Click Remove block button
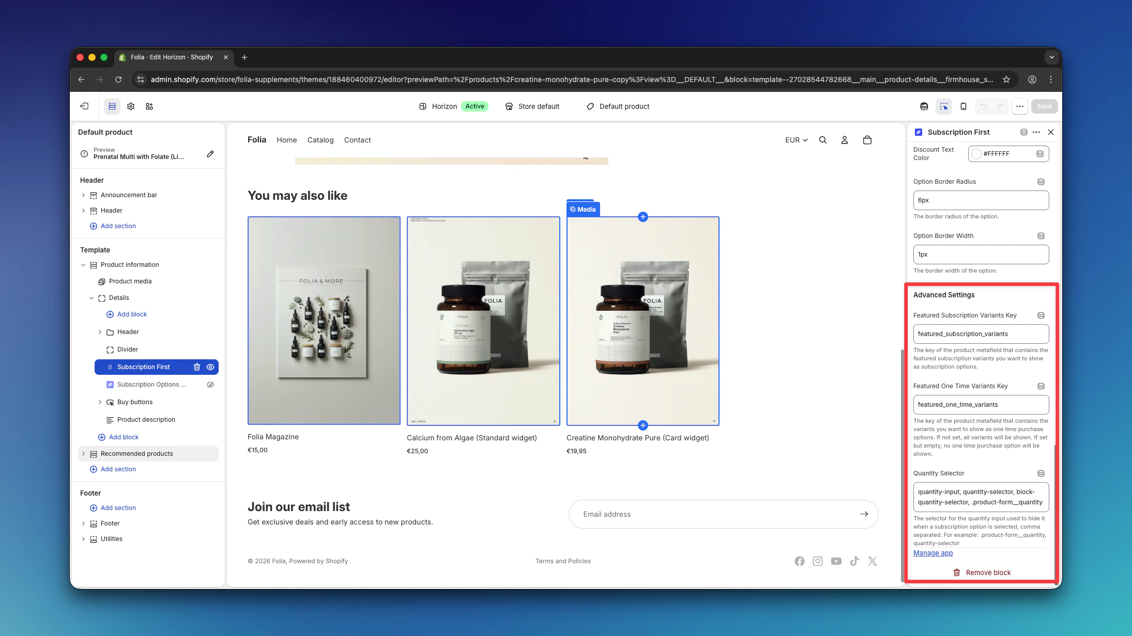Image resolution: width=1132 pixels, height=636 pixels. tap(982, 573)
